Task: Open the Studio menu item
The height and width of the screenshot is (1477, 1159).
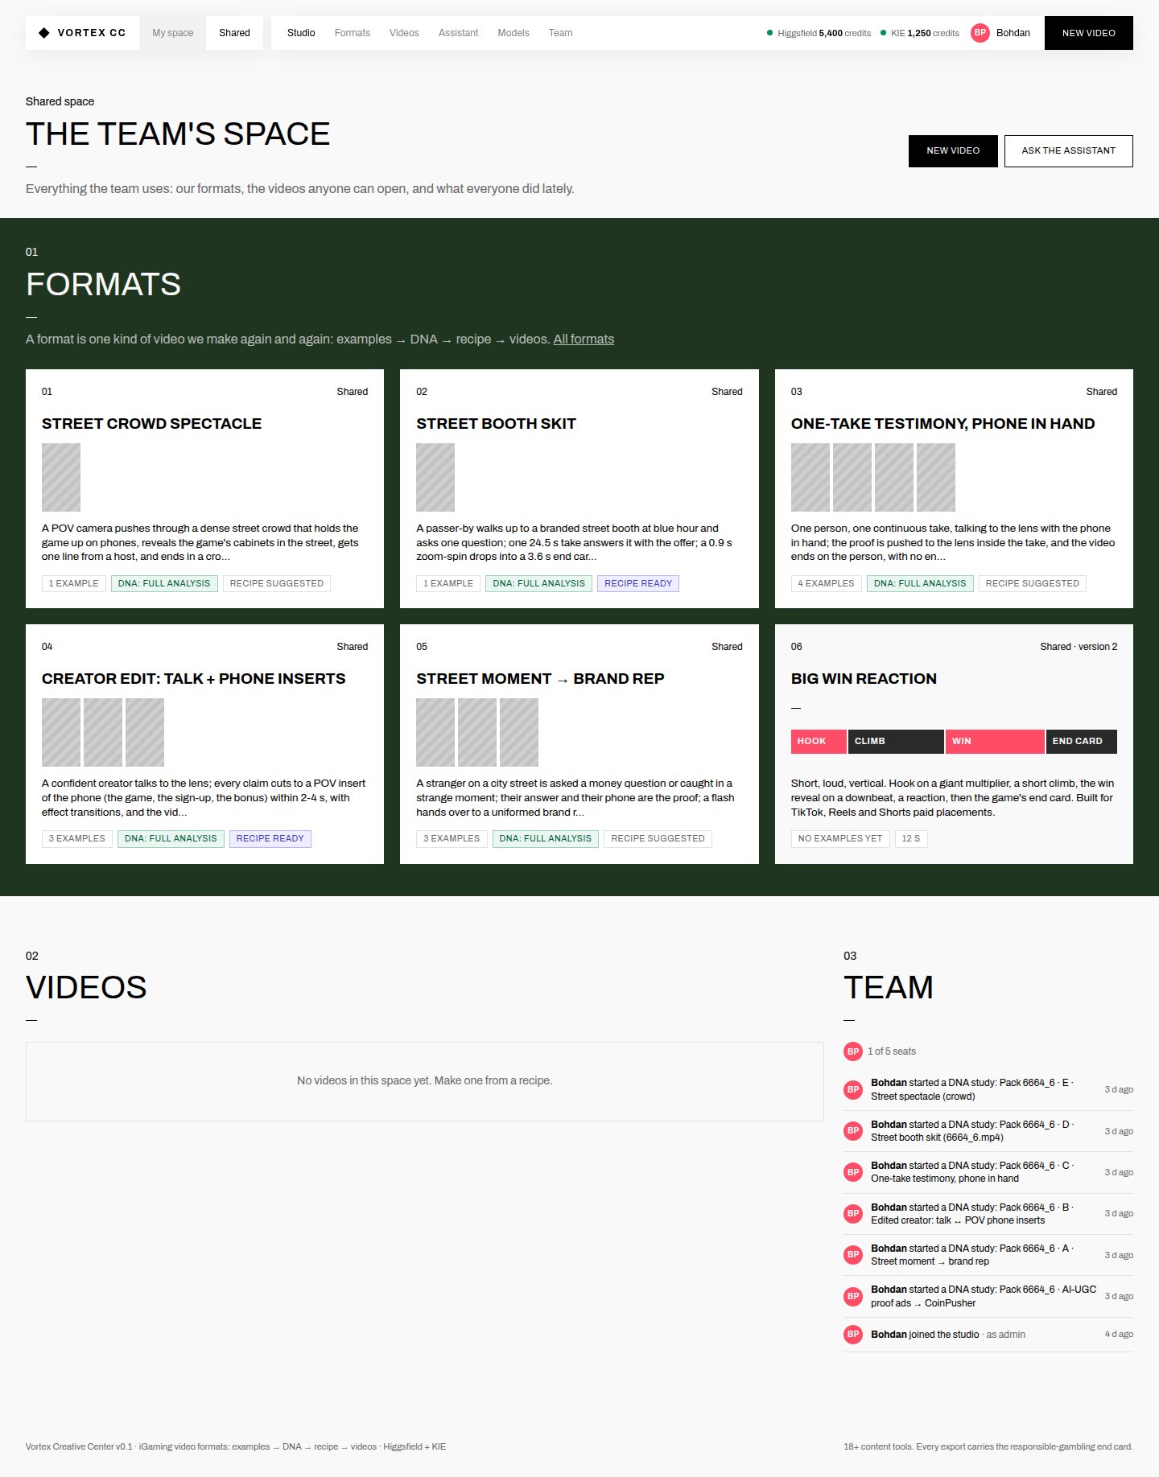Action: click(x=301, y=33)
